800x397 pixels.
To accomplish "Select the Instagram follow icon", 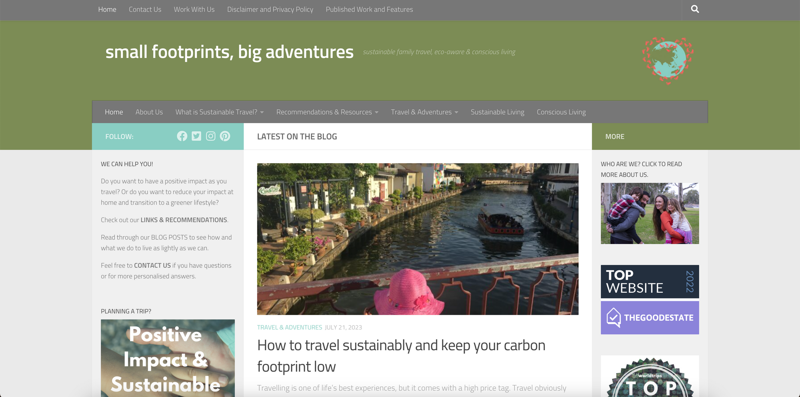I will tap(211, 136).
